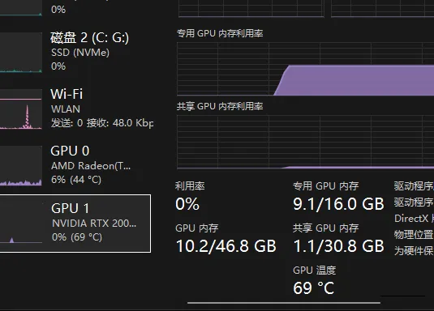The width and height of the screenshot is (434, 311).
Task: Click the 利用率 0% value
Action: [x=187, y=204]
